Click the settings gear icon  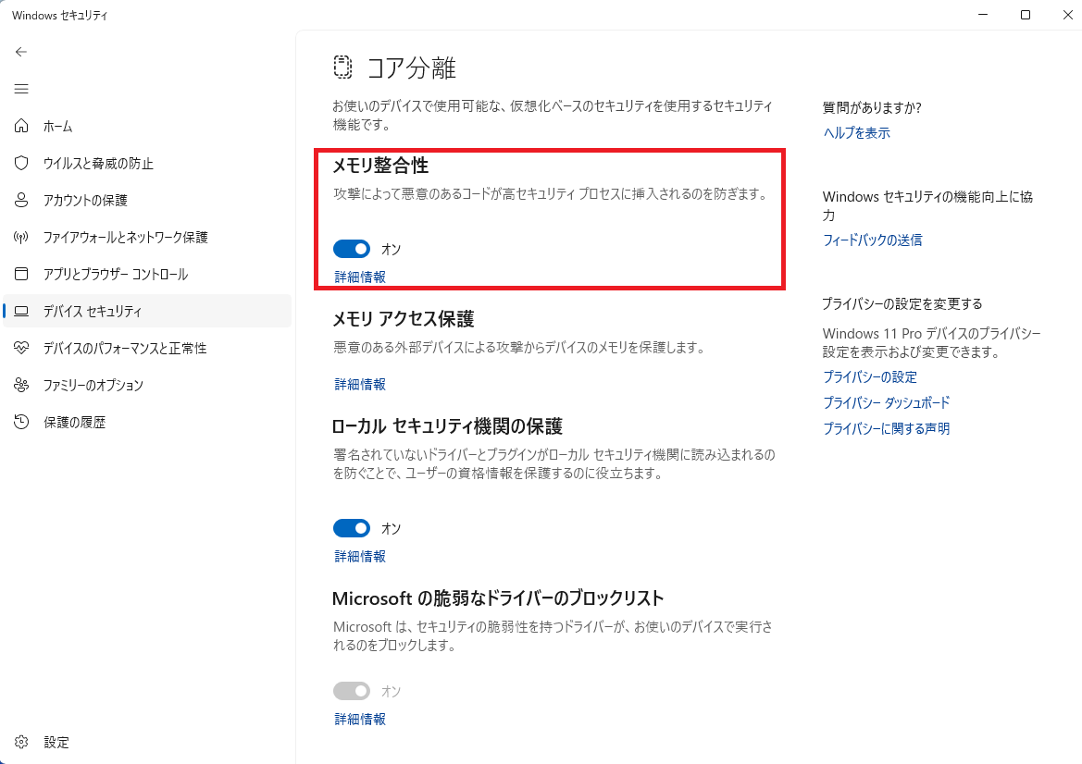pyautogui.click(x=21, y=742)
